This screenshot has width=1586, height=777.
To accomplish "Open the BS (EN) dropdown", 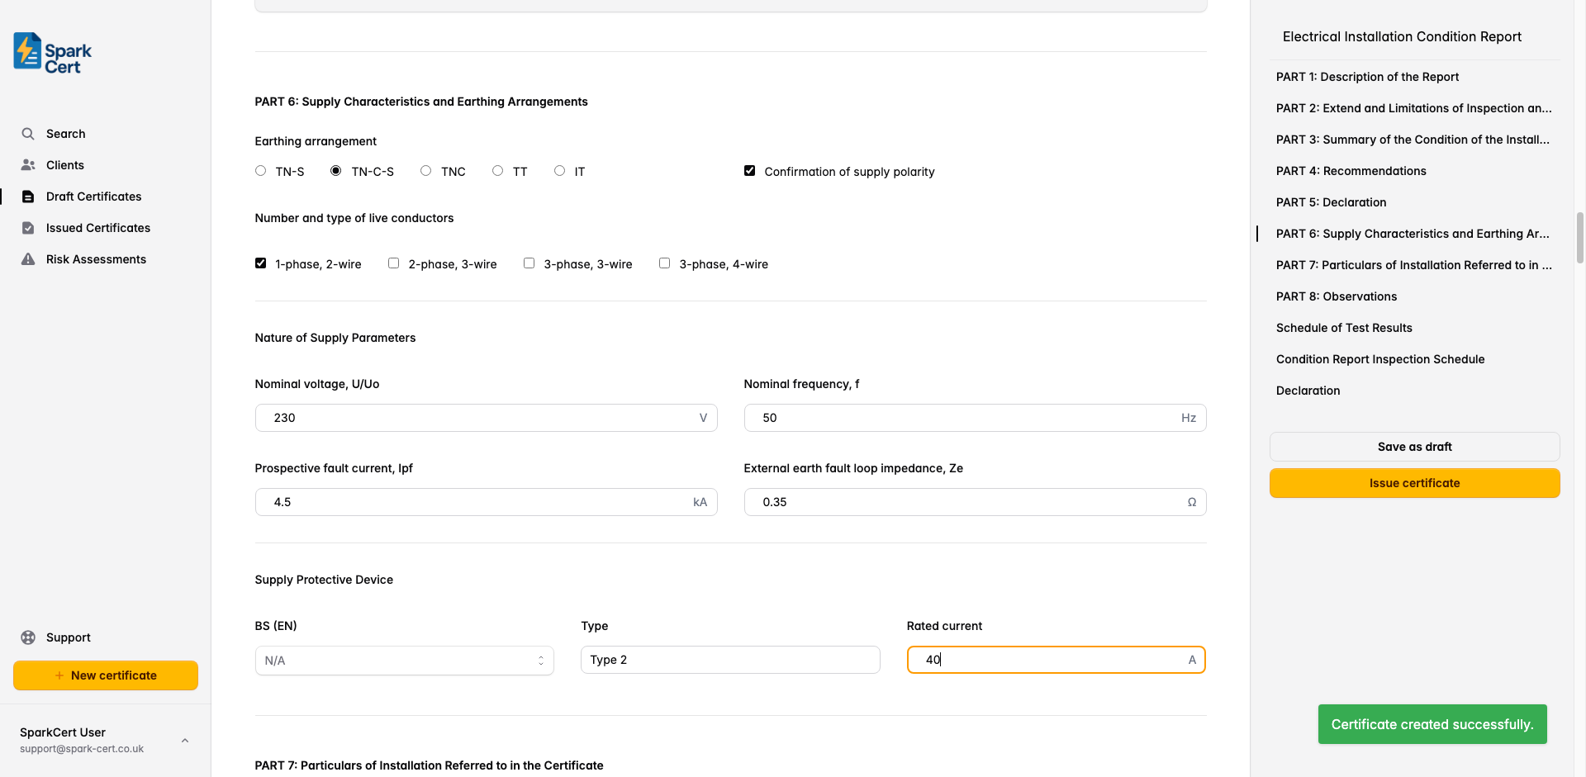I will point(404,661).
